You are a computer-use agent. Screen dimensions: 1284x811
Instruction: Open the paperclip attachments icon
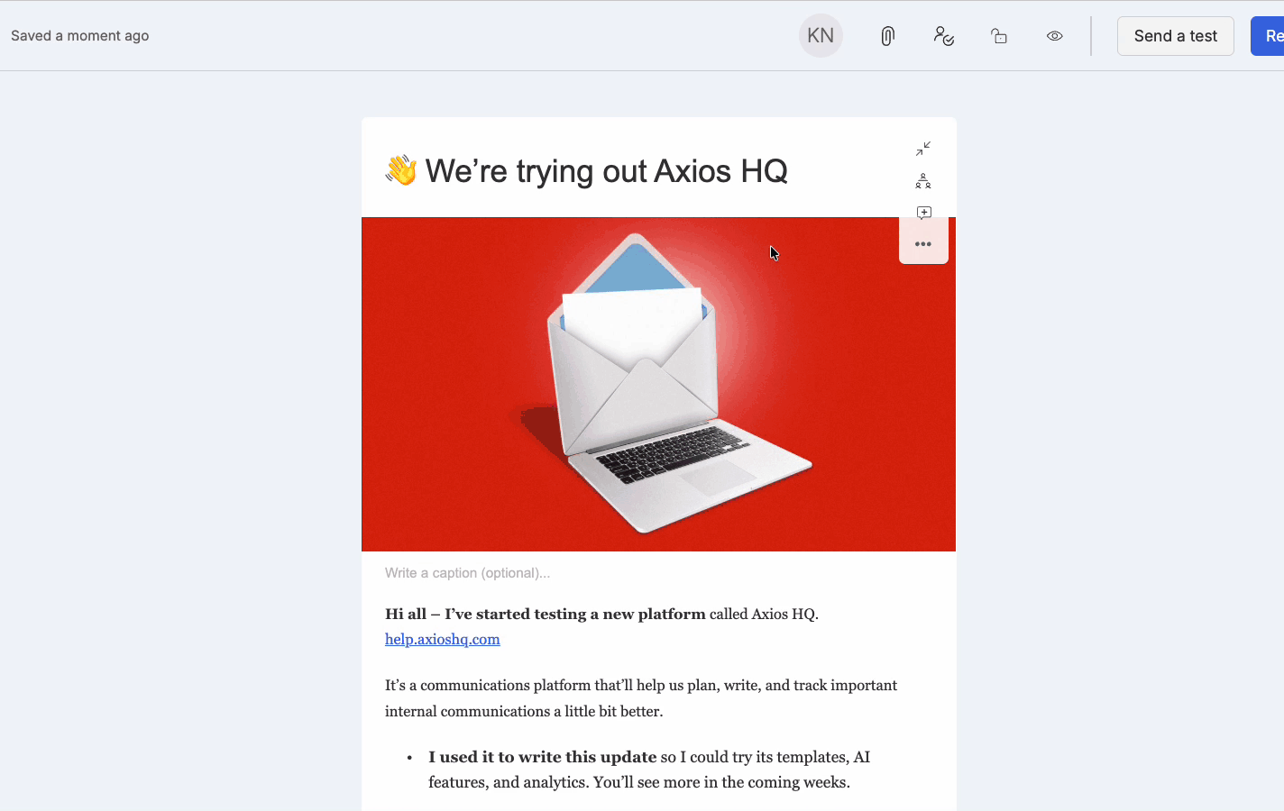(x=888, y=36)
